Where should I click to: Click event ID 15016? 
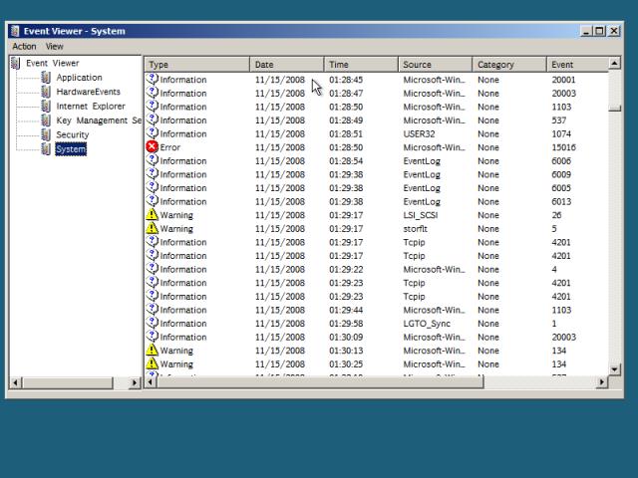(563, 147)
